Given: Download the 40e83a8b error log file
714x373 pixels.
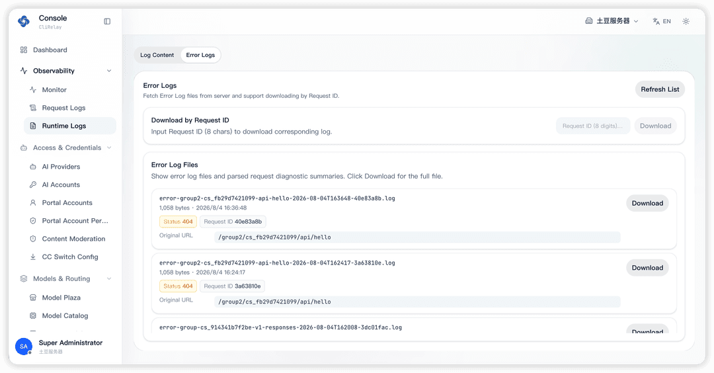Looking at the screenshot, I should click(647, 203).
